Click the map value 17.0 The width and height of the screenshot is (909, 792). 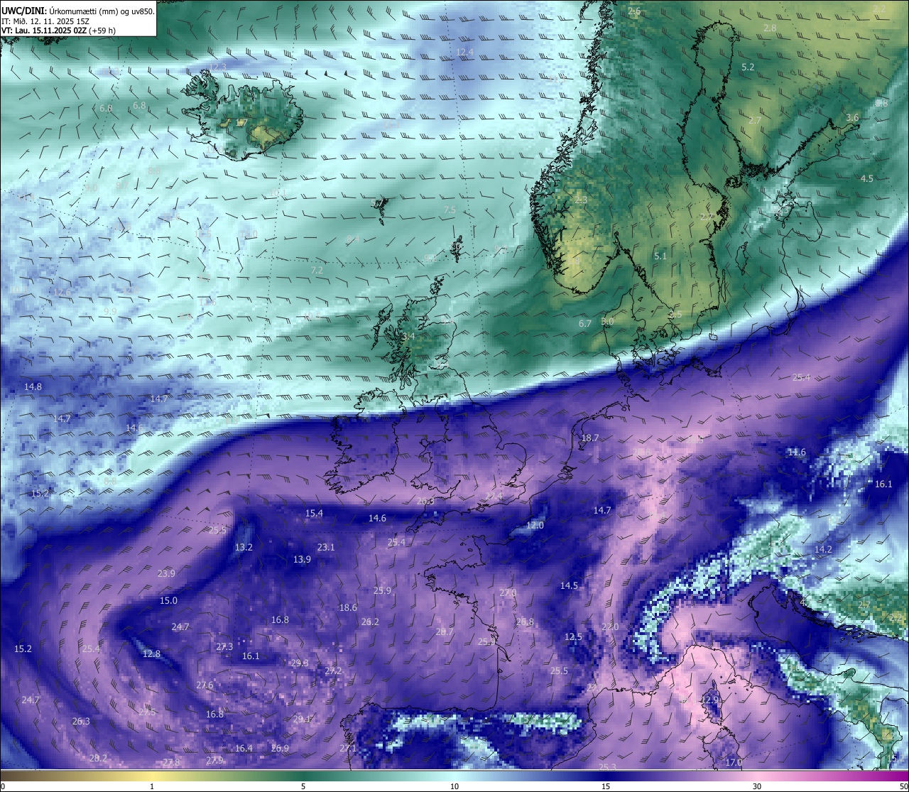point(734,762)
